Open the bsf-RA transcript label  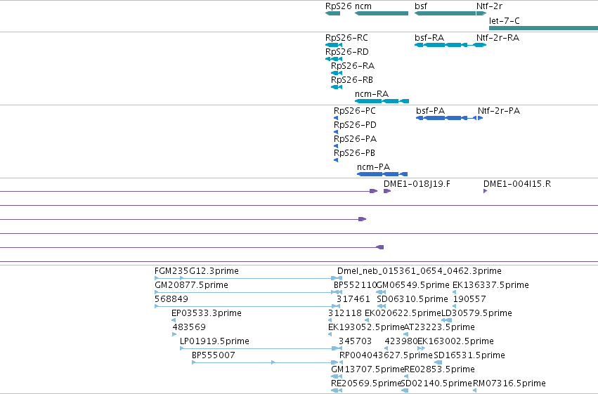click(x=429, y=38)
